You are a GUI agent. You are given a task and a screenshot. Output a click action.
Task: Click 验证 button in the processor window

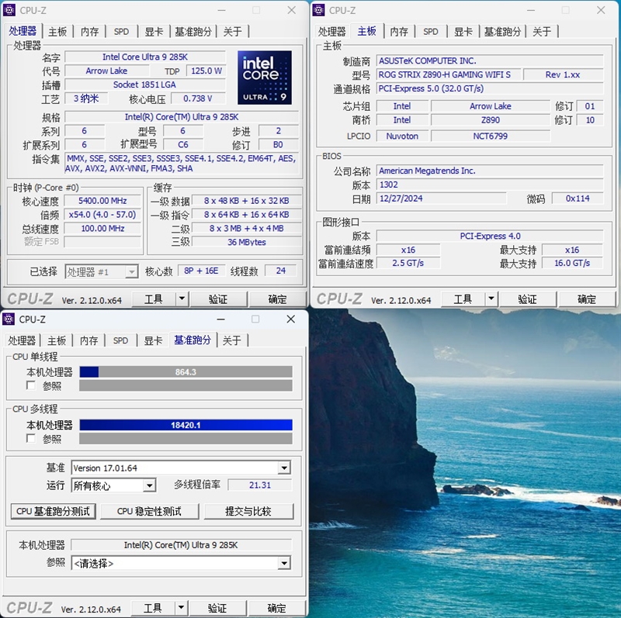click(x=218, y=299)
